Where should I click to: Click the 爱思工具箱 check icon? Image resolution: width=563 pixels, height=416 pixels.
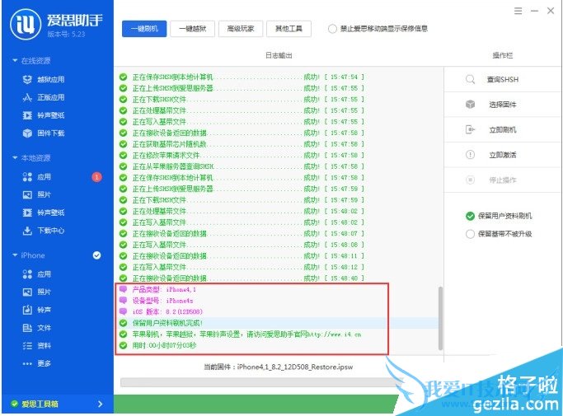[14, 404]
